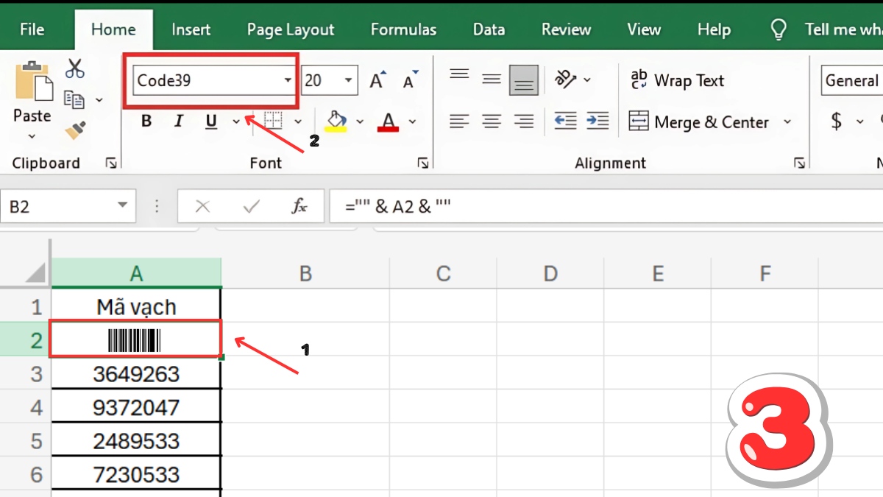Screen dimensions: 883x497
Task: Open Name Box dropdown arrow
Action: (122, 207)
